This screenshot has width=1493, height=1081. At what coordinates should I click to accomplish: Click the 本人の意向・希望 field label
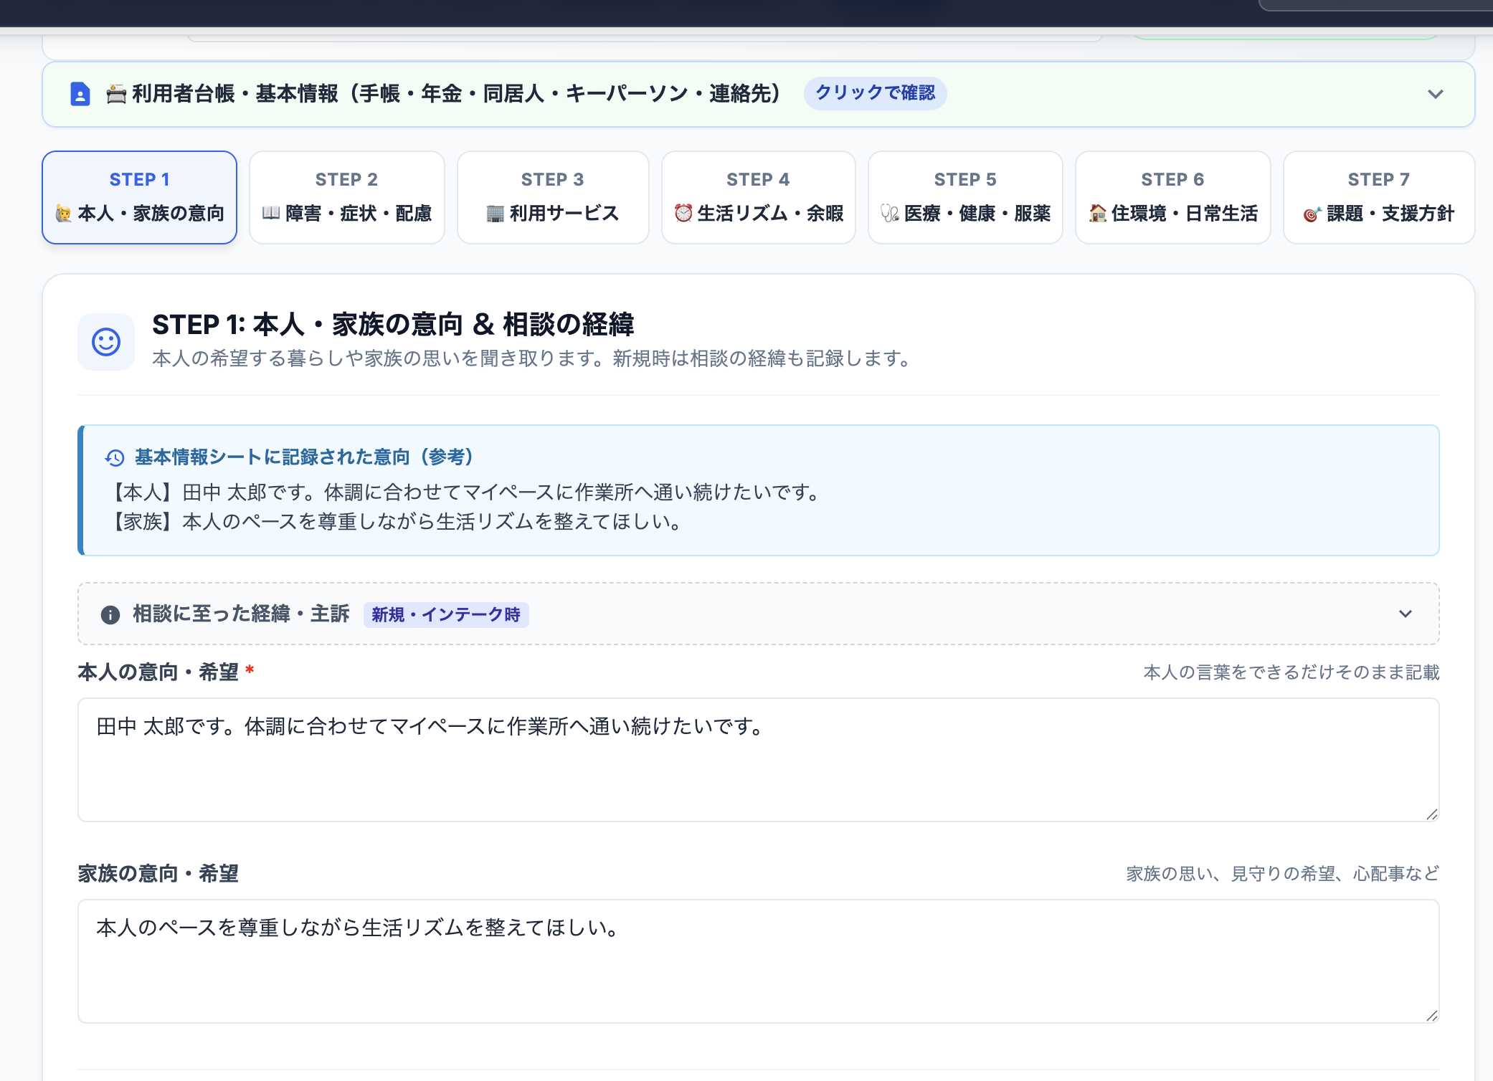pos(158,672)
